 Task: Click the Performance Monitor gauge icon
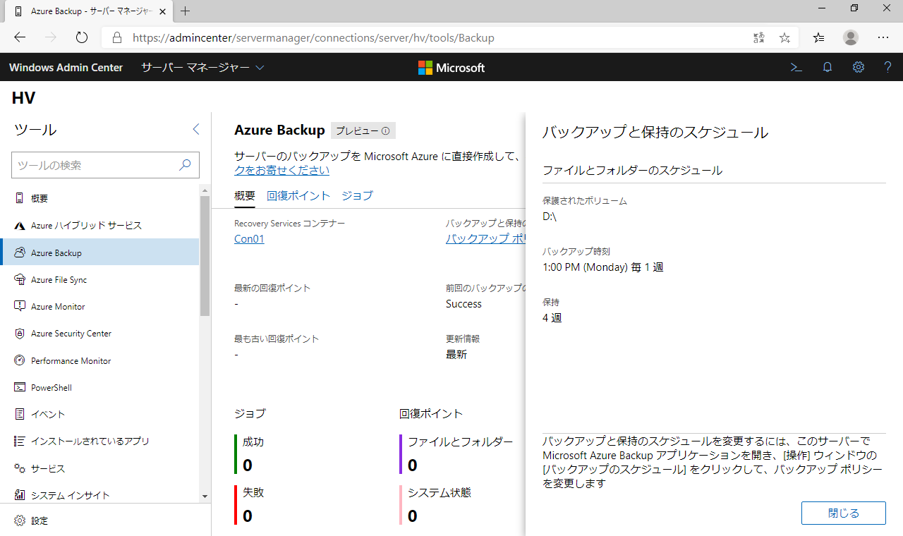pyautogui.click(x=19, y=361)
